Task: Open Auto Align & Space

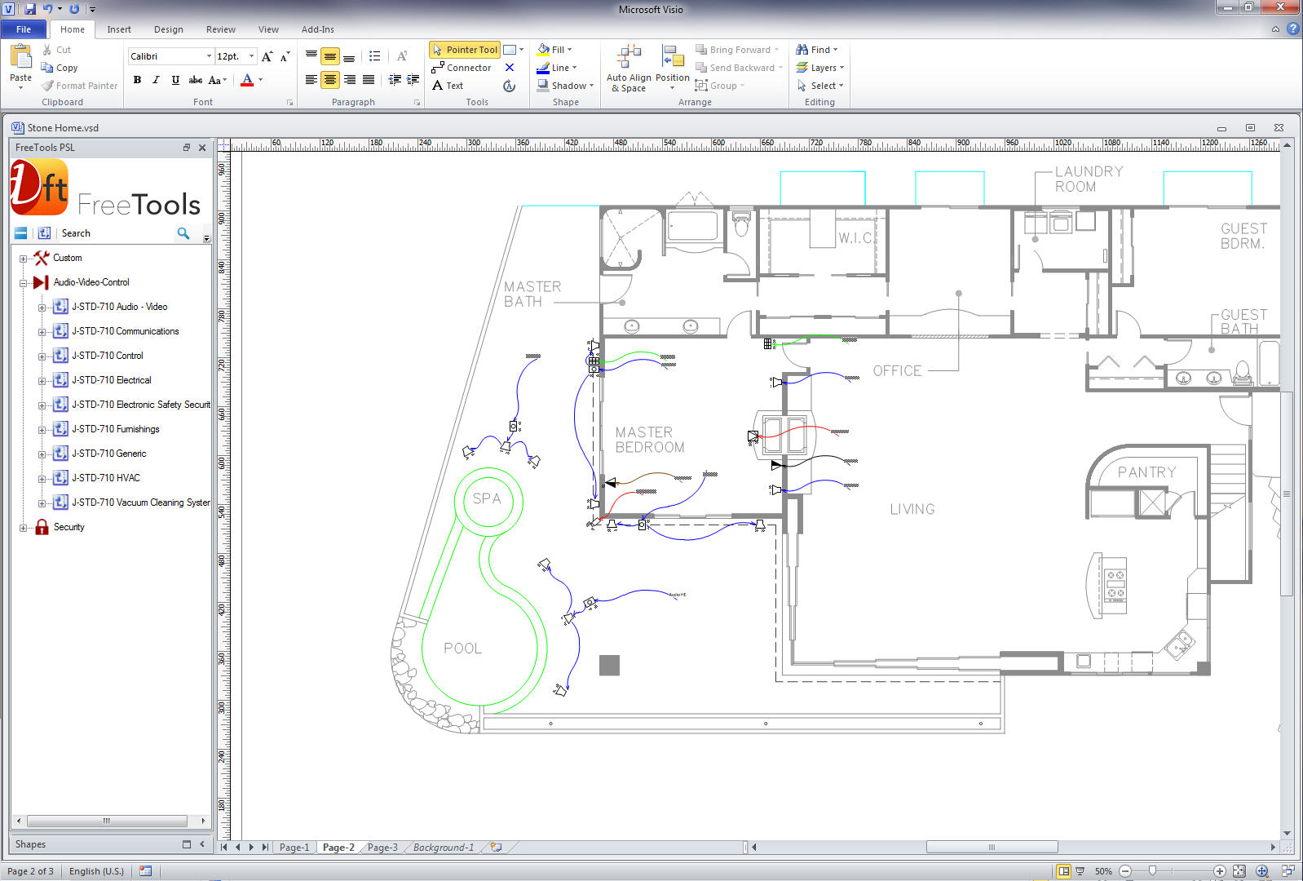Action: tap(629, 69)
